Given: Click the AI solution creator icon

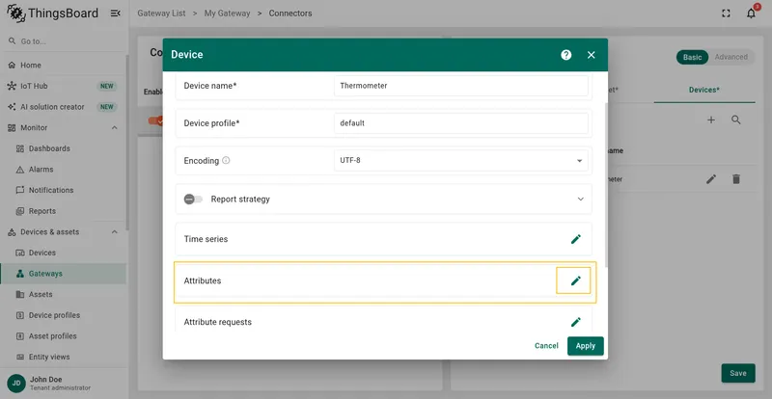Looking at the screenshot, I should click(x=12, y=107).
